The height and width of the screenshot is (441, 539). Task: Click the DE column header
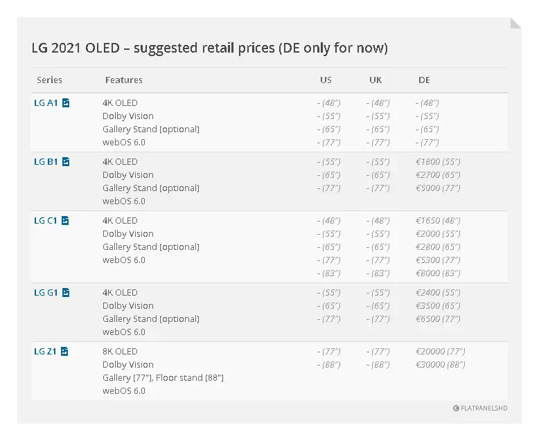pos(424,80)
